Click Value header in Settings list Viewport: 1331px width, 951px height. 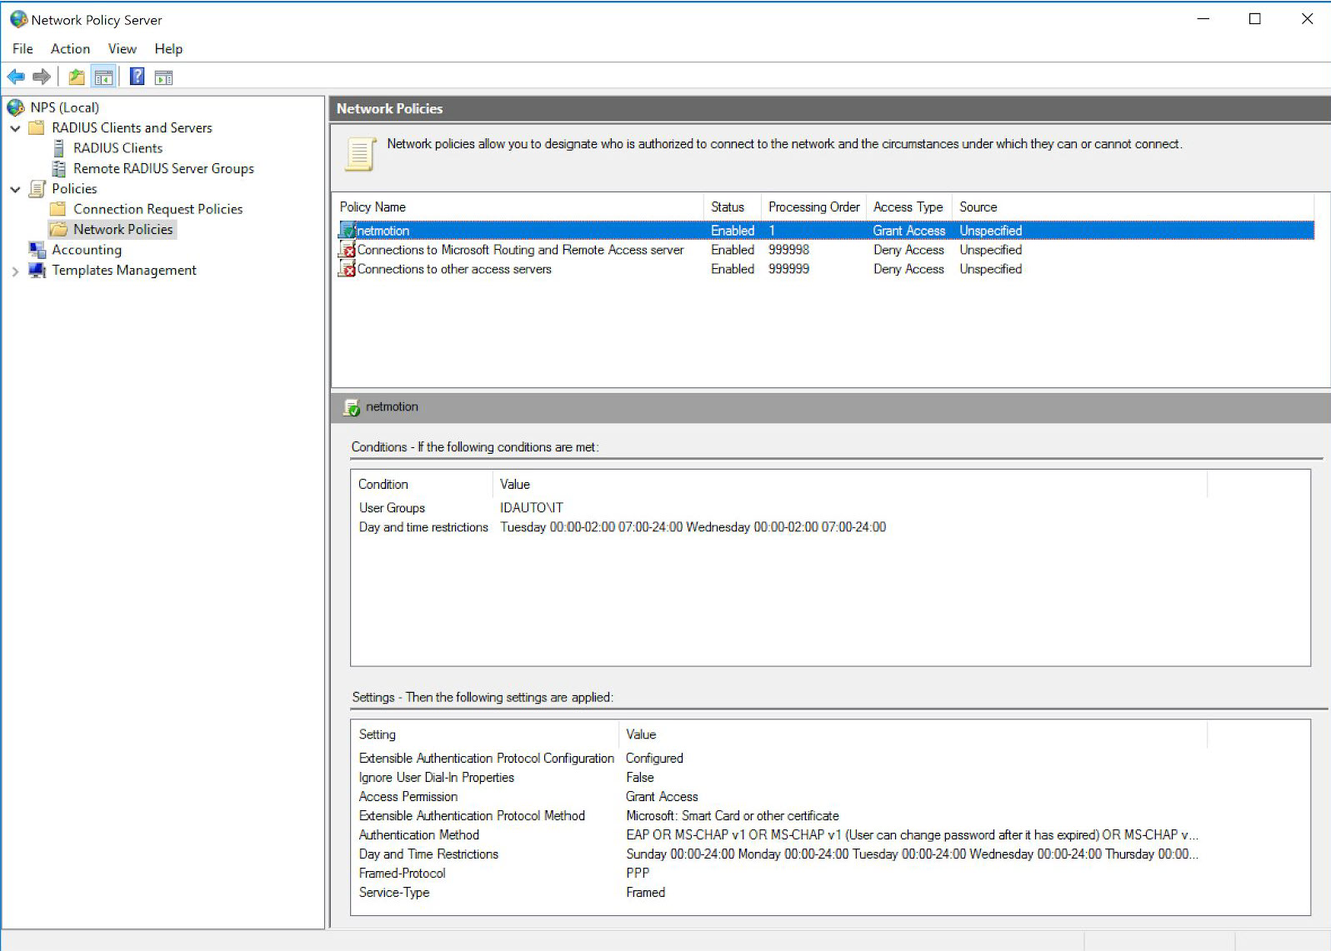[x=913, y=734]
